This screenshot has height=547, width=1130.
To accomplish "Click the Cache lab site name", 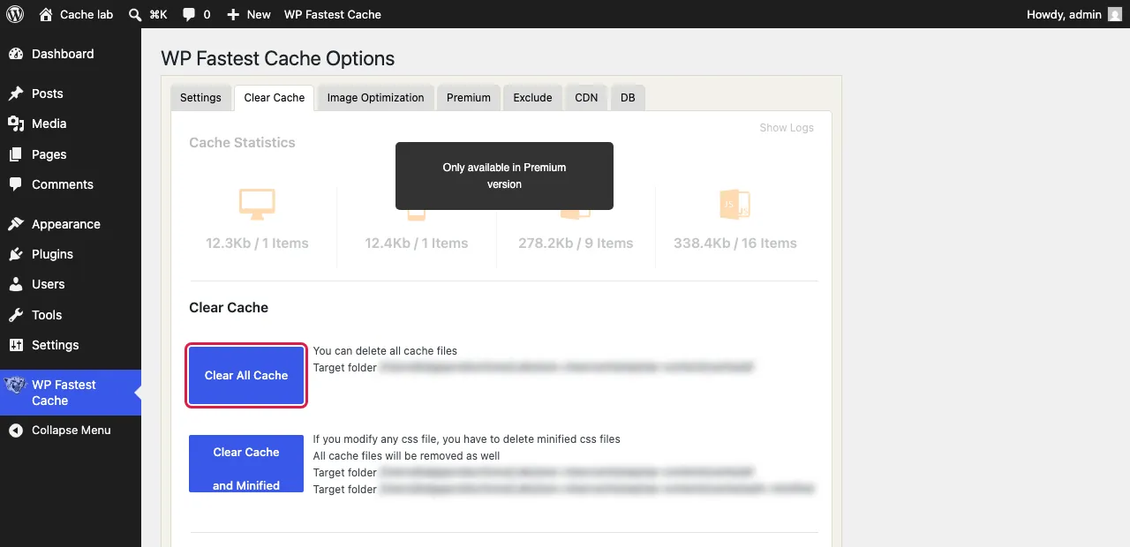I will [x=87, y=14].
